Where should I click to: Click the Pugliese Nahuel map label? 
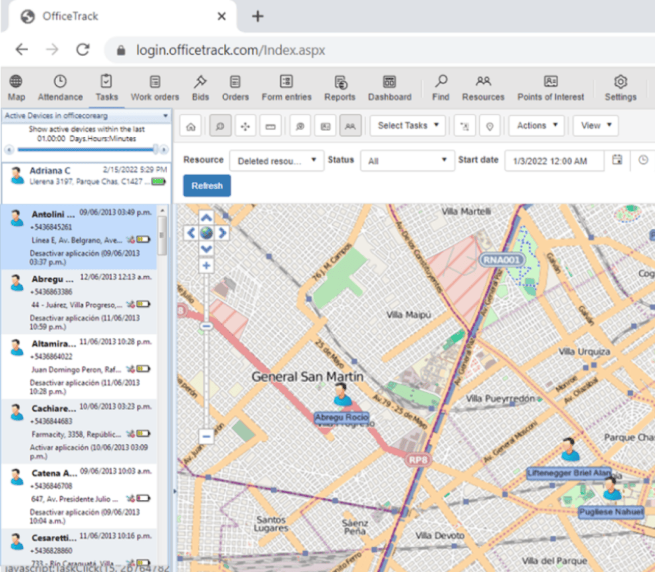[611, 512]
